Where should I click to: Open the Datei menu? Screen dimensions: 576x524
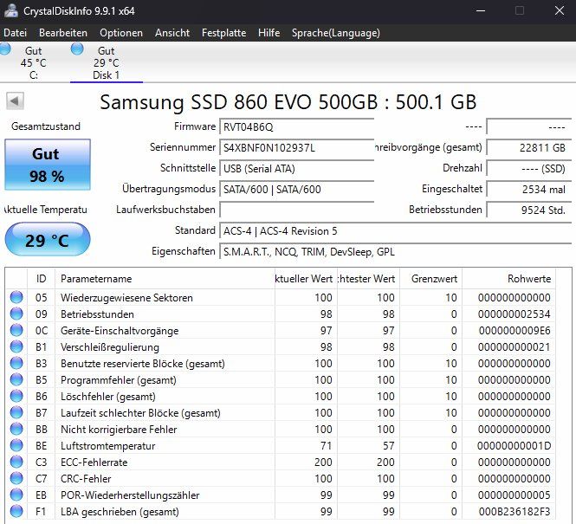pos(15,33)
